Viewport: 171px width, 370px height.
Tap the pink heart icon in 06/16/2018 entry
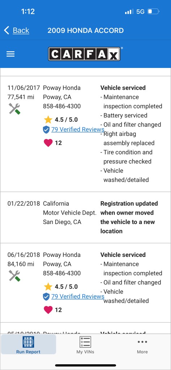click(x=48, y=310)
